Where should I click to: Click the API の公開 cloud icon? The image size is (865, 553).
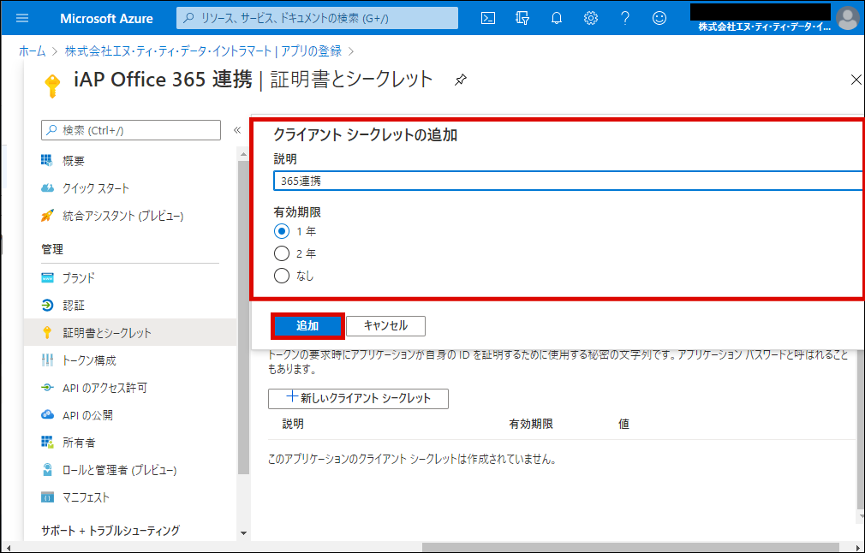[x=47, y=414]
